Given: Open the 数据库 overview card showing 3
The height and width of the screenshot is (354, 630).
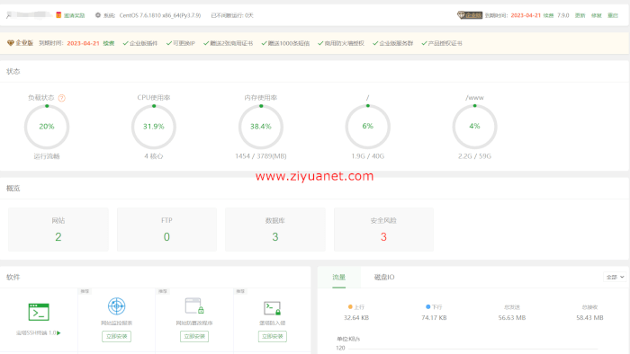Looking at the screenshot, I should pos(275,229).
